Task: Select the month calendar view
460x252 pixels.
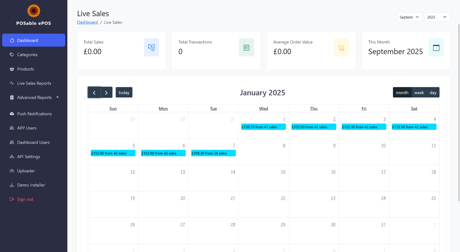Action: point(402,93)
